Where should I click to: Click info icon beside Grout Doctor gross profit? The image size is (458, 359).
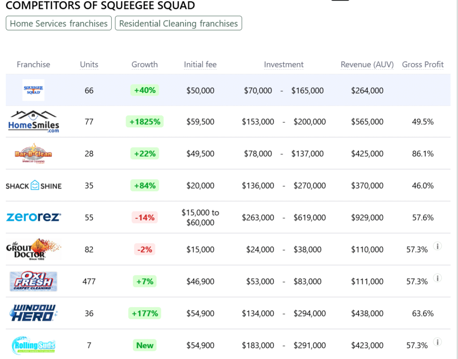(437, 246)
